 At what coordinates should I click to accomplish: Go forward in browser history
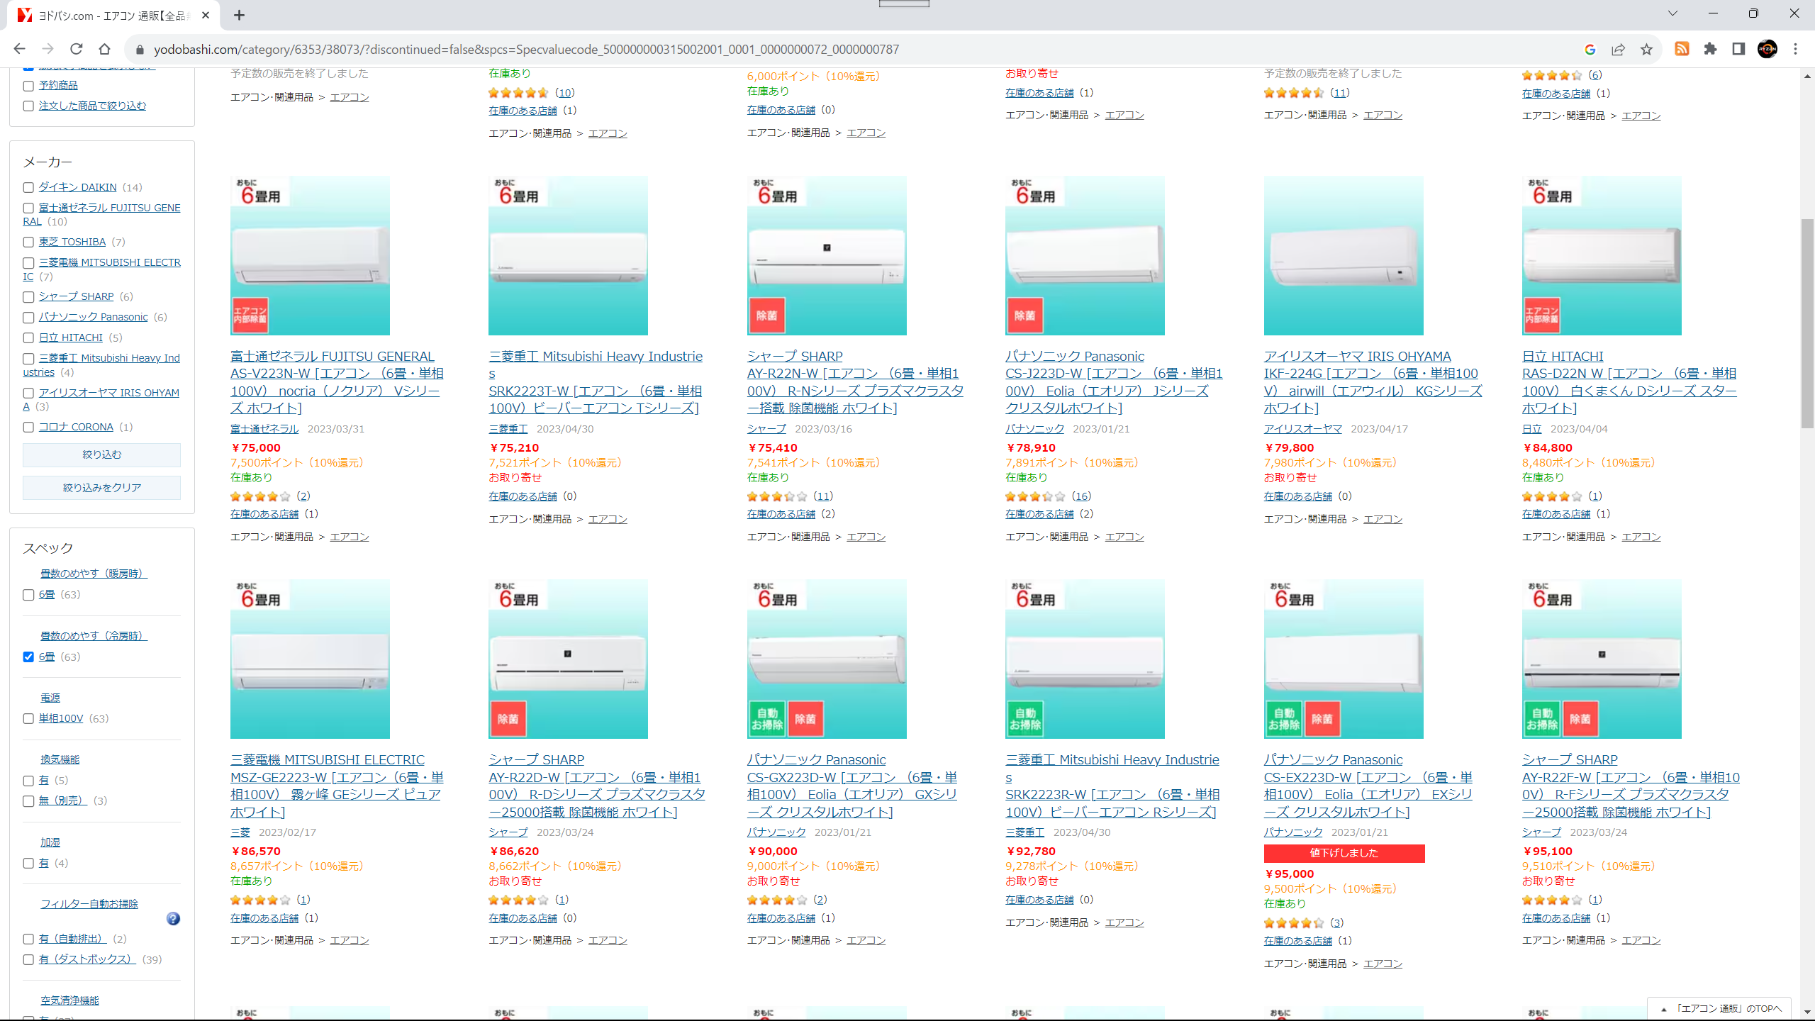48,49
